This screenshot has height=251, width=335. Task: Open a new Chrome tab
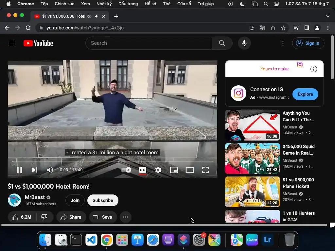(x=116, y=16)
